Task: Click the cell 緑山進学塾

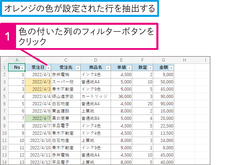Action: click(x=66, y=96)
